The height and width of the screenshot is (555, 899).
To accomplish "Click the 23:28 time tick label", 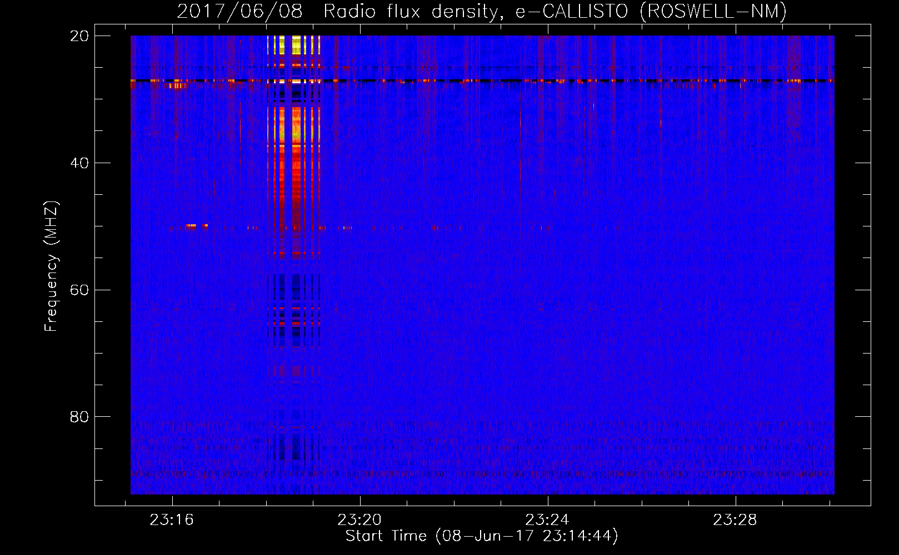I will click(735, 520).
